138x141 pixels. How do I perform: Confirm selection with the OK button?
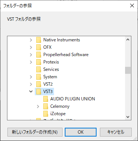point(81,132)
